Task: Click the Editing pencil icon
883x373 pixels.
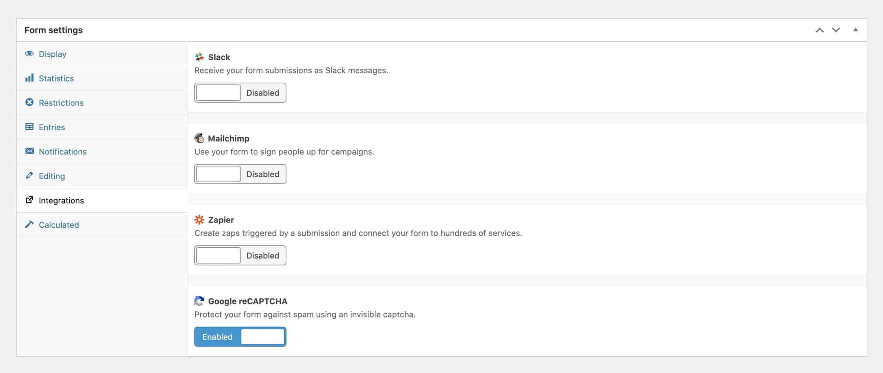Action: tap(29, 176)
